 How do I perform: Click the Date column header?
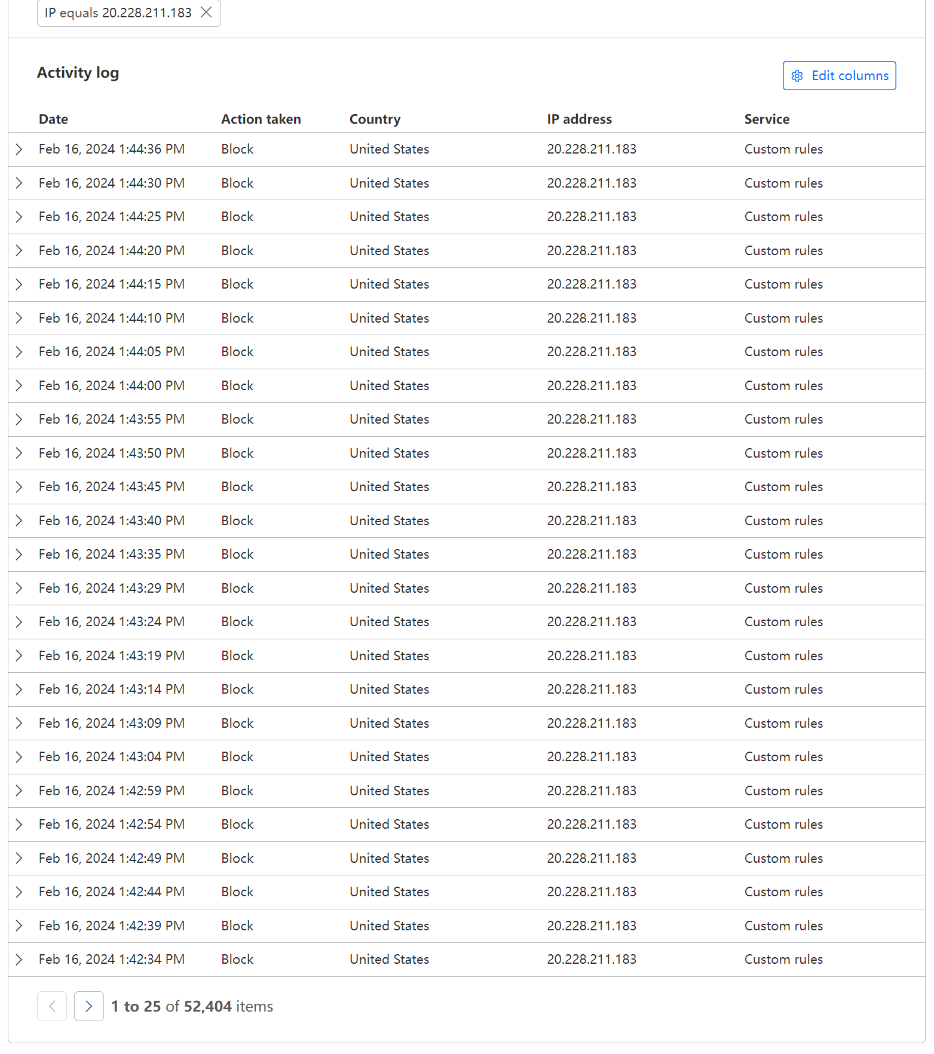pos(53,120)
